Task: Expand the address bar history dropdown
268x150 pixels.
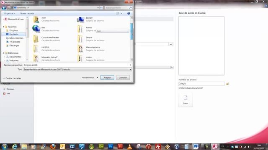Action: pos(98,8)
